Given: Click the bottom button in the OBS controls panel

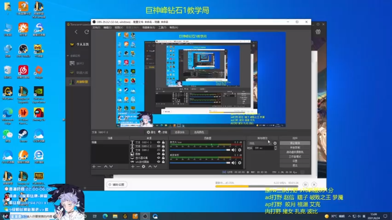Looking at the screenshot, I should 295,166.
